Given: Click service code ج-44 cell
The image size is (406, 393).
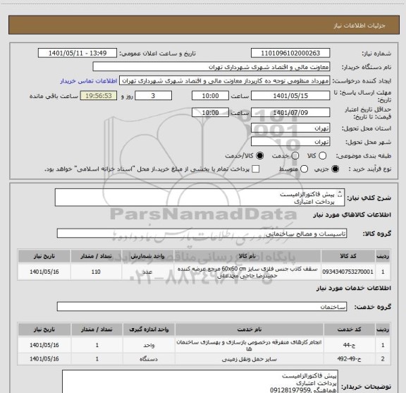Looking at the screenshot, I should (349, 345).
